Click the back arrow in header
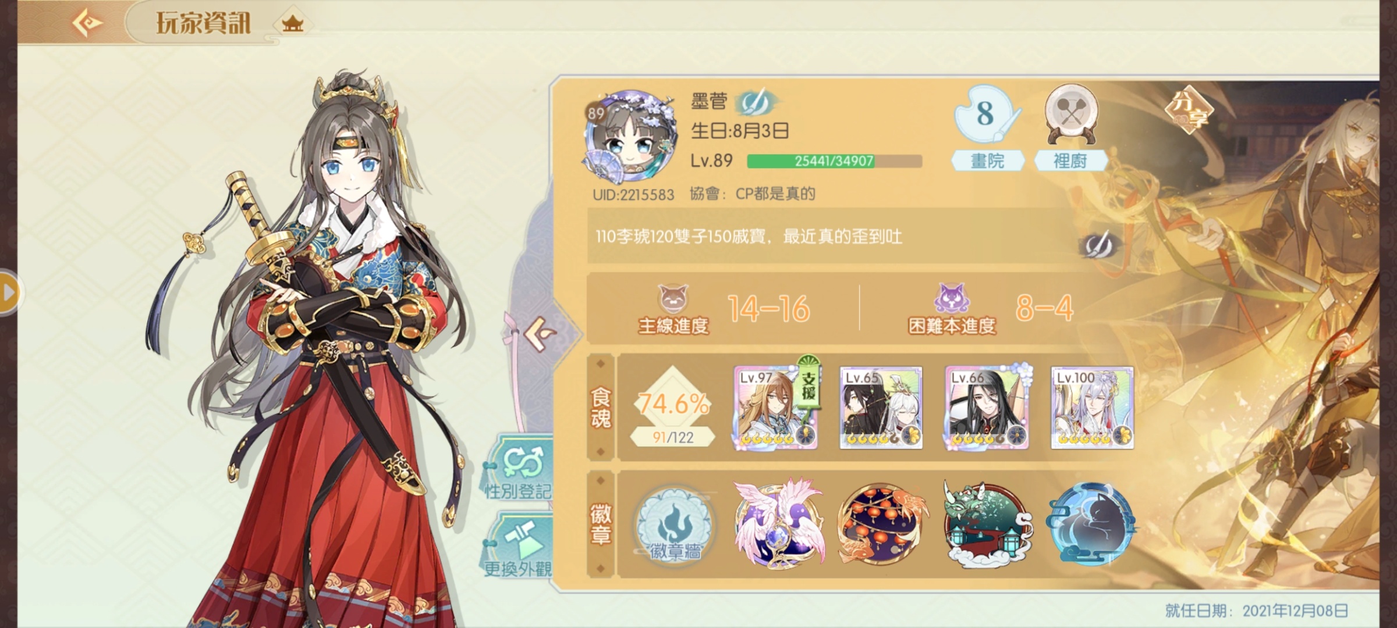This screenshot has height=628, width=1397. [x=87, y=23]
